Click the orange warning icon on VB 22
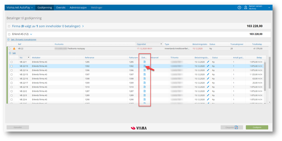Screen dimensions: 282x141 click(14, 49)
